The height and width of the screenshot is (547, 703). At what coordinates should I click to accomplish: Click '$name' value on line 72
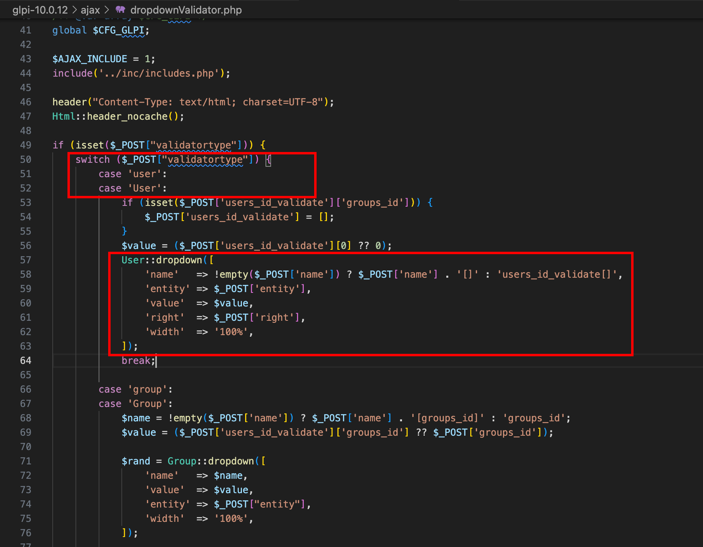[x=228, y=476]
